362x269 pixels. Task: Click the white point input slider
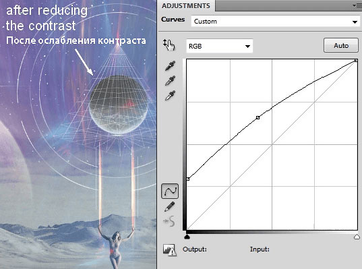pyautogui.click(x=357, y=237)
